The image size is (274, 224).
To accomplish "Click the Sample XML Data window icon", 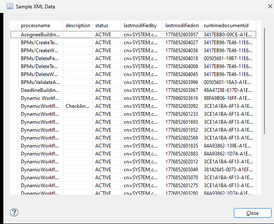I will 10,6.
